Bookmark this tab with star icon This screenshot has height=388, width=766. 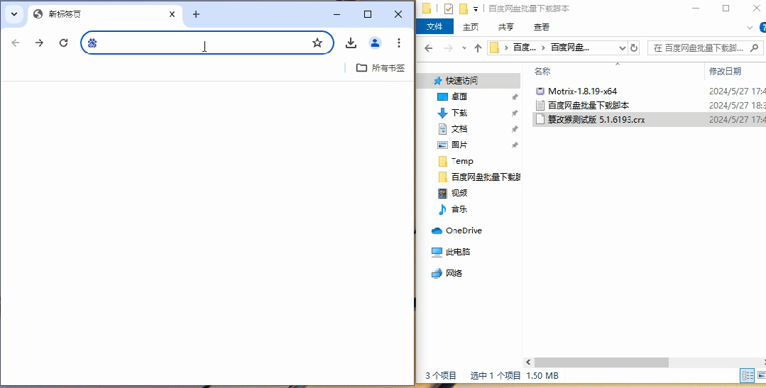point(317,43)
